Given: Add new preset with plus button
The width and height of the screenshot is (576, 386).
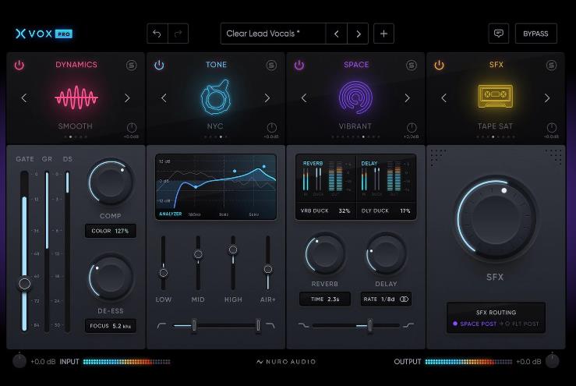Looking at the screenshot, I should tap(383, 34).
